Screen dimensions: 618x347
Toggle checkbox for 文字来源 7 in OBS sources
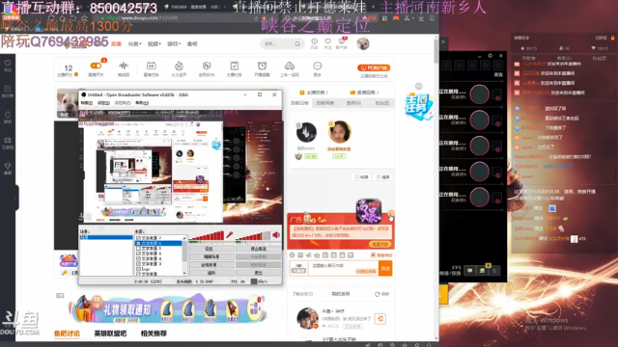coord(138,238)
